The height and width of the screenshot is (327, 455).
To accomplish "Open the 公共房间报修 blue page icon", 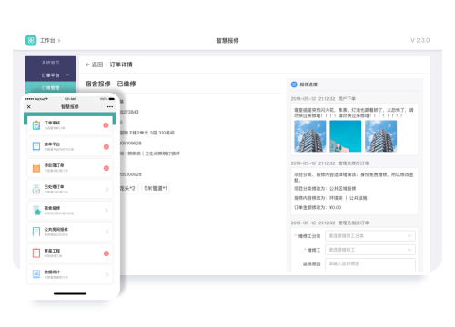I will 36,232.
